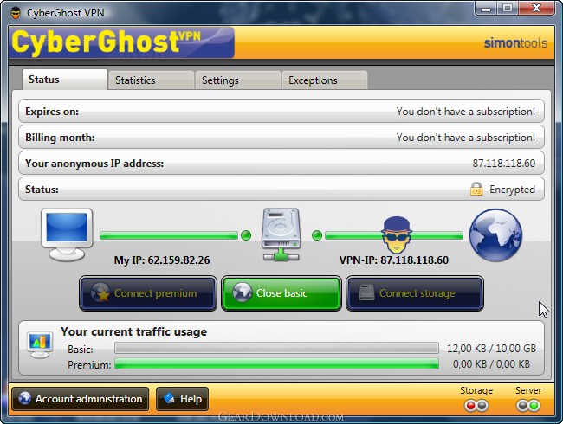Click the Basic traffic usage progress bar

coord(276,348)
